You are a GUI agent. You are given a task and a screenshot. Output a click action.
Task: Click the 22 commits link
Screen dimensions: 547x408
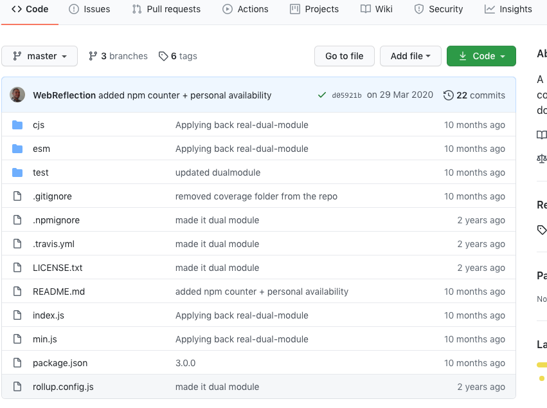click(480, 95)
